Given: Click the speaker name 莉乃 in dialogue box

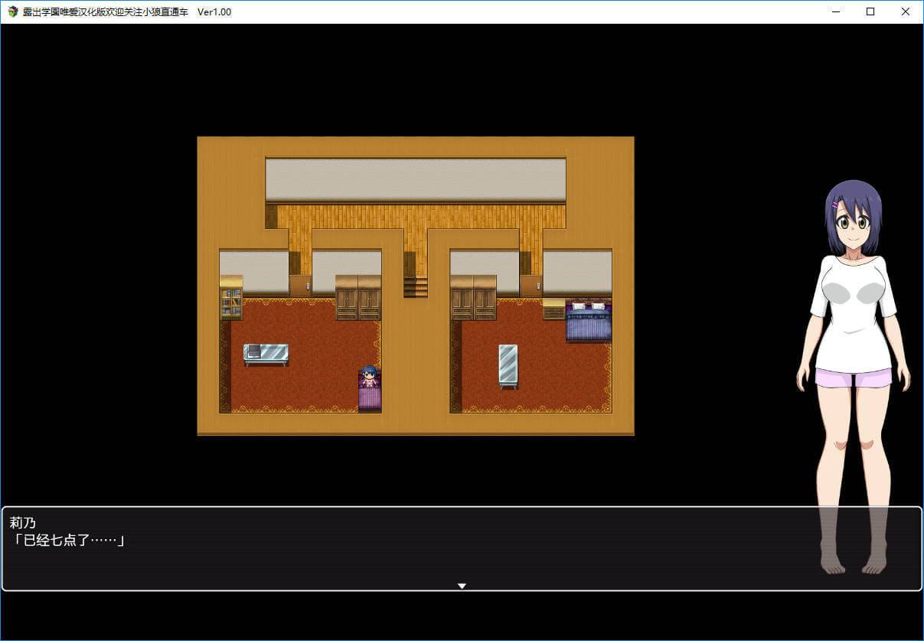Looking at the screenshot, I should click(22, 523).
